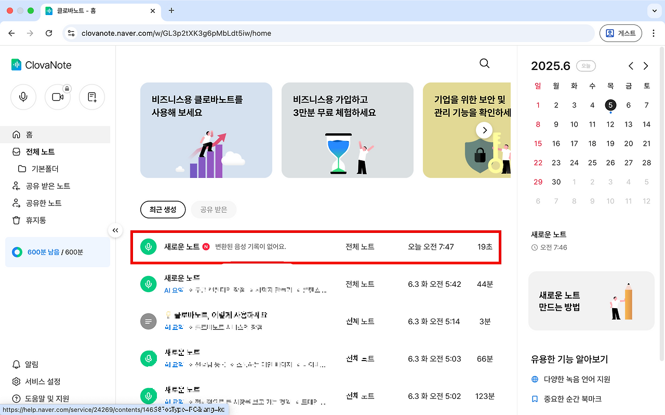Viewport: 665px width, 415px height.
Task: Open the Chrome three-dot menu
Action: point(654,33)
